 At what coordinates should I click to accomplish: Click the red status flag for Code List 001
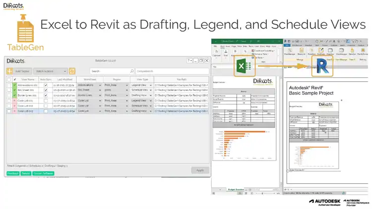coord(15,101)
